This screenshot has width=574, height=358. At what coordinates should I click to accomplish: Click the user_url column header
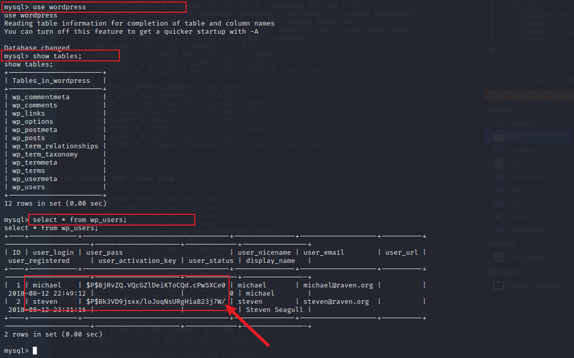point(402,253)
